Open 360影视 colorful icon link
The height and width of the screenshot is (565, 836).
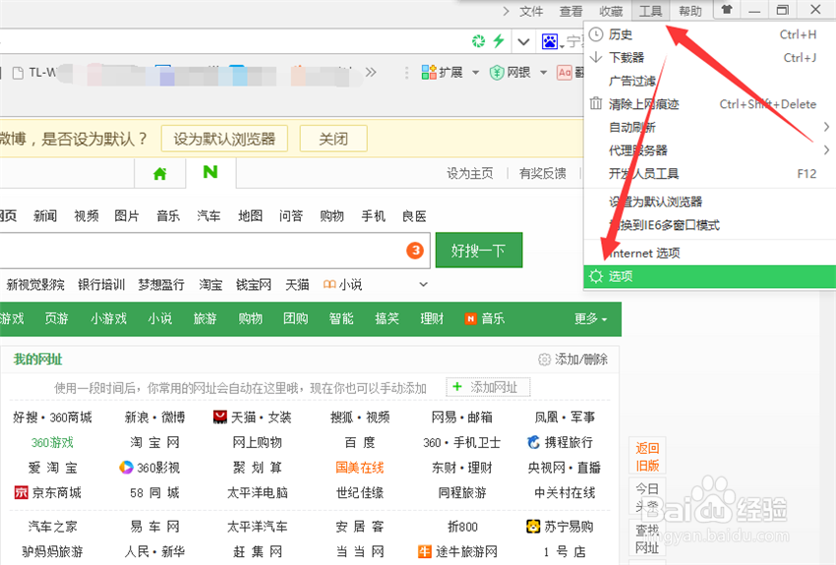[x=149, y=468]
